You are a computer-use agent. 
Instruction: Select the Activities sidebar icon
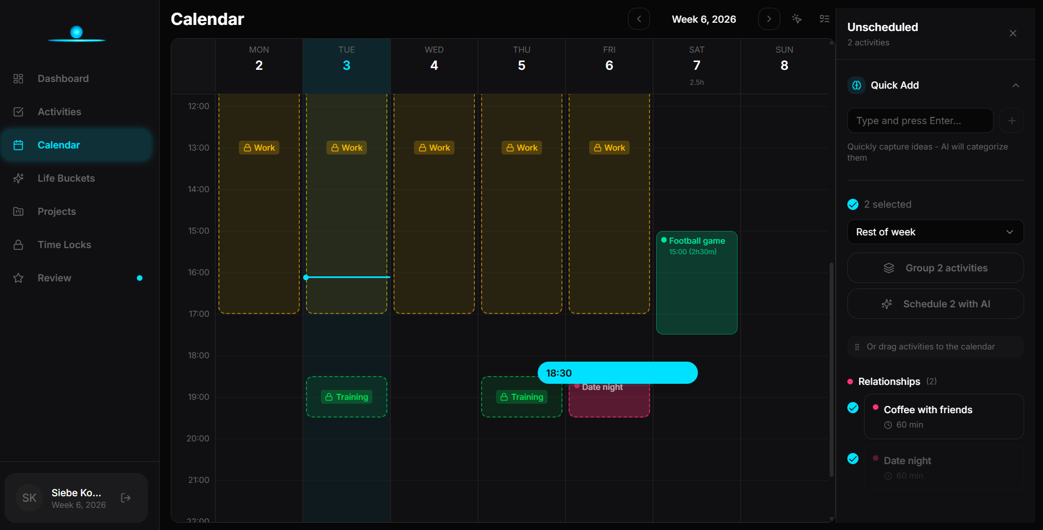click(x=19, y=111)
